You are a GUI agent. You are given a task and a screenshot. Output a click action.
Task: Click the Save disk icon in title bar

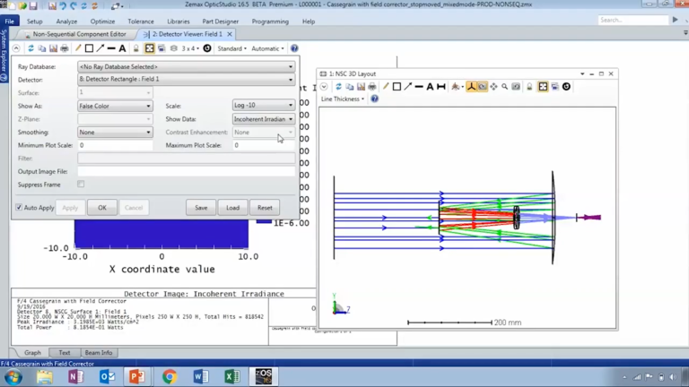pos(33,5)
